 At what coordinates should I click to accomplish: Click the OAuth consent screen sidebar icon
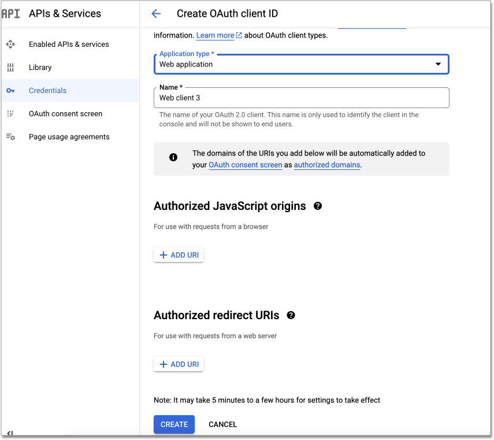click(x=10, y=113)
